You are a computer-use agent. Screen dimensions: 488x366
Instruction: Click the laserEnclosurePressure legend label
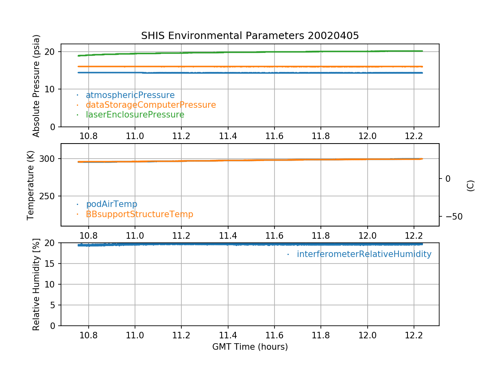[135, 115]
